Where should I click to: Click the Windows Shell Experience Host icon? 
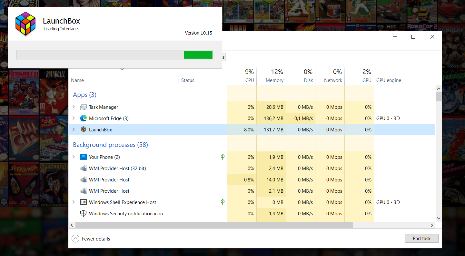tap(84, 202)
